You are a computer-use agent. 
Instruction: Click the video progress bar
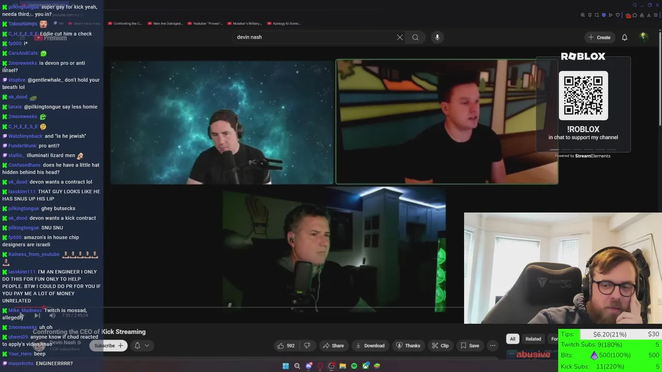click(x=283, y=307)
